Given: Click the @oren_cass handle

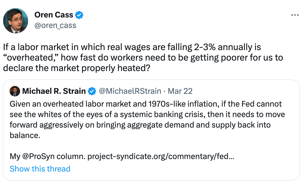Looking at the screenshot, I should coord(55,26).
